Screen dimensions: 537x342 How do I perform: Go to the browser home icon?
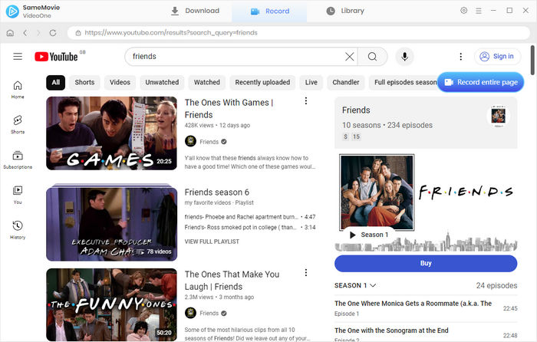click(x=10, y=33)
